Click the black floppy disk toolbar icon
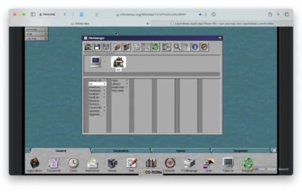 [97, 47]
